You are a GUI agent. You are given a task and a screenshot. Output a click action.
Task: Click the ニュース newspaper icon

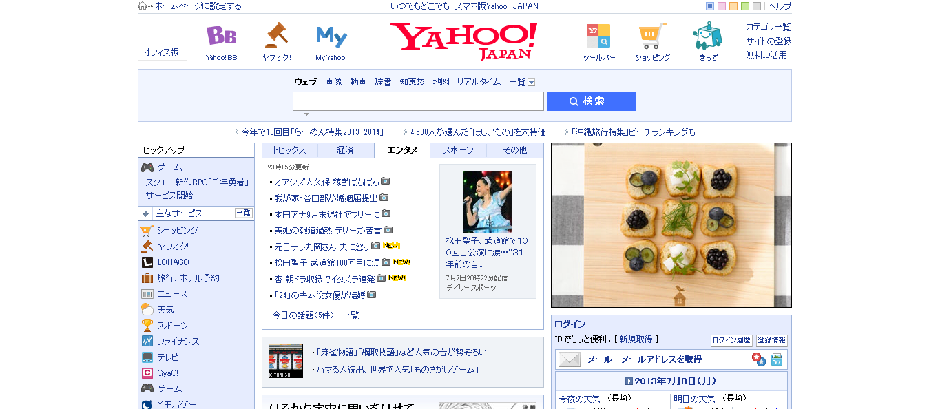[147, 294]
